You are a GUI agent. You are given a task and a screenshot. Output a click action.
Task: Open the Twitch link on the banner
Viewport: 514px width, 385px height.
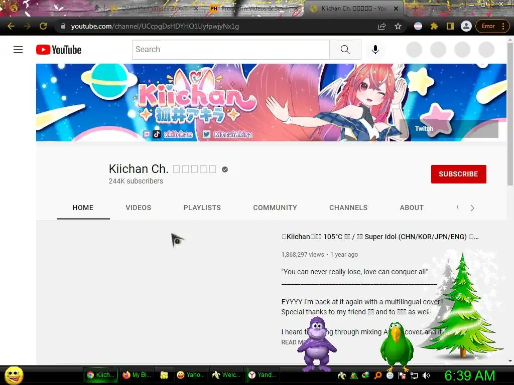pos(424,129)
